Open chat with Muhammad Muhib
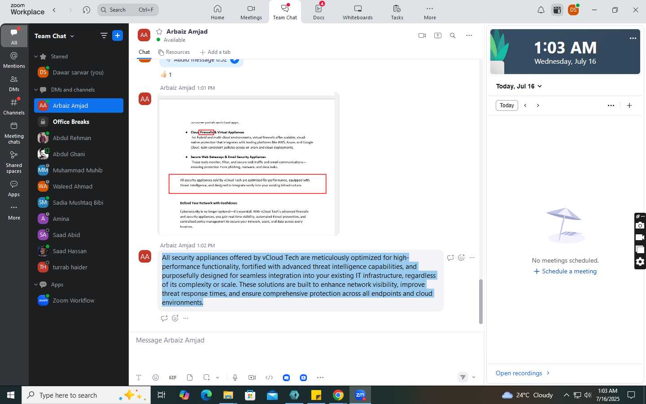The width and height of the screenshot is (646, 404). click(79, 170)
